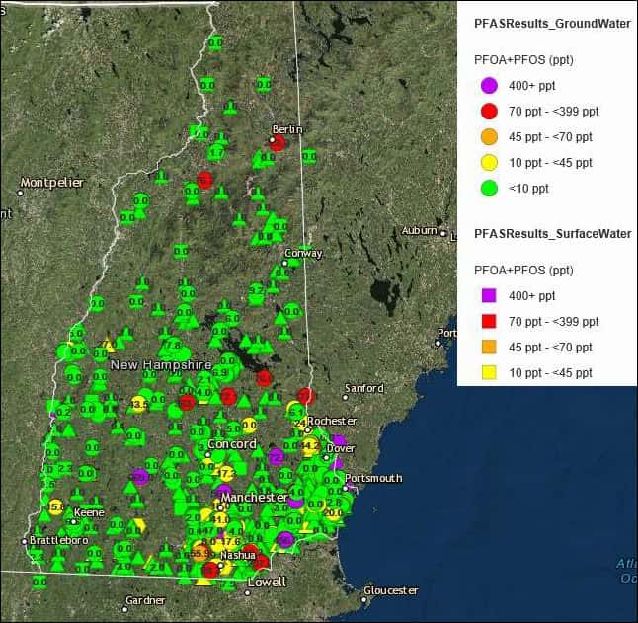
Task: Click the yellow square surface water legend swatch
Action: (489, 372)
